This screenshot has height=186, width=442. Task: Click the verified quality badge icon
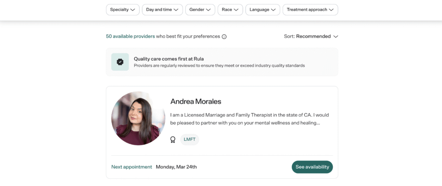tap(120, 62)
